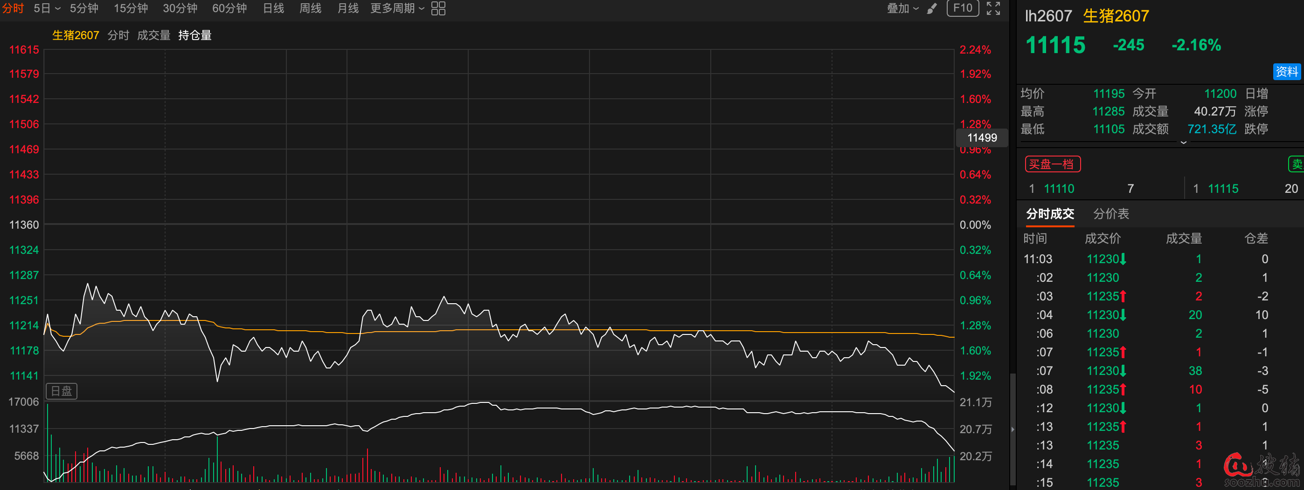The width and height of the screenshot is (1304, 490).
Task: Select the brush drawing tool
Action: (x=932, y=8)
